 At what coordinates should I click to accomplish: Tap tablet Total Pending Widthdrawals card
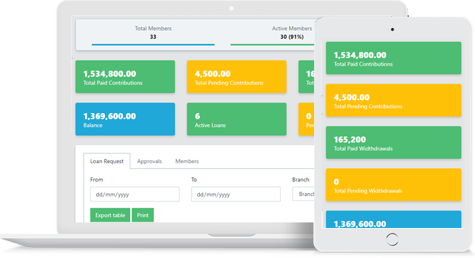tap(394, 185)
